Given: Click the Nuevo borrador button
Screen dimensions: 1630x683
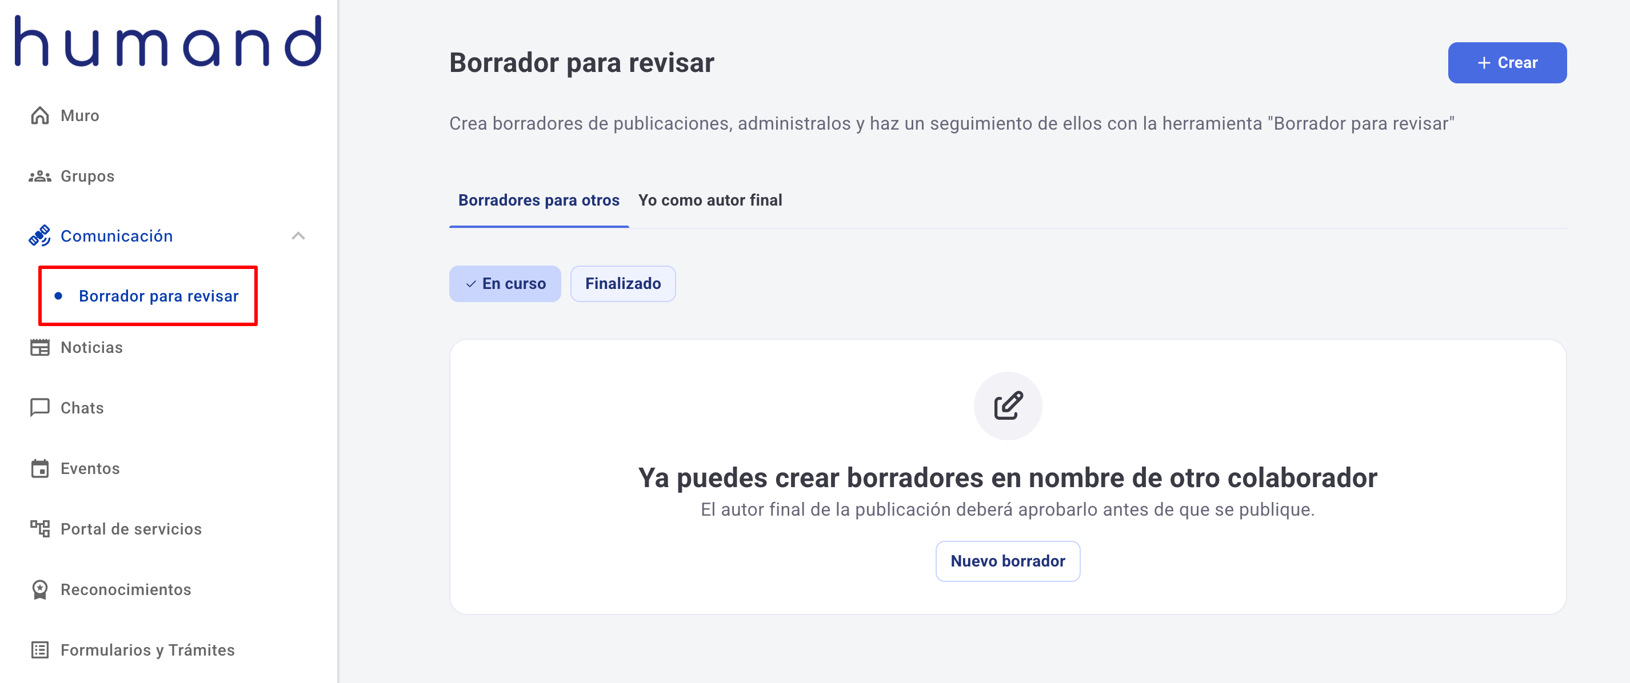Looking at the screenshot, I should click(x=1008, y=561).
